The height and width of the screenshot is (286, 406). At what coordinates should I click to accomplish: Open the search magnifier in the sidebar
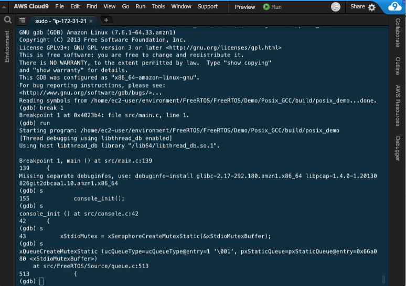[x=8, y=20]
